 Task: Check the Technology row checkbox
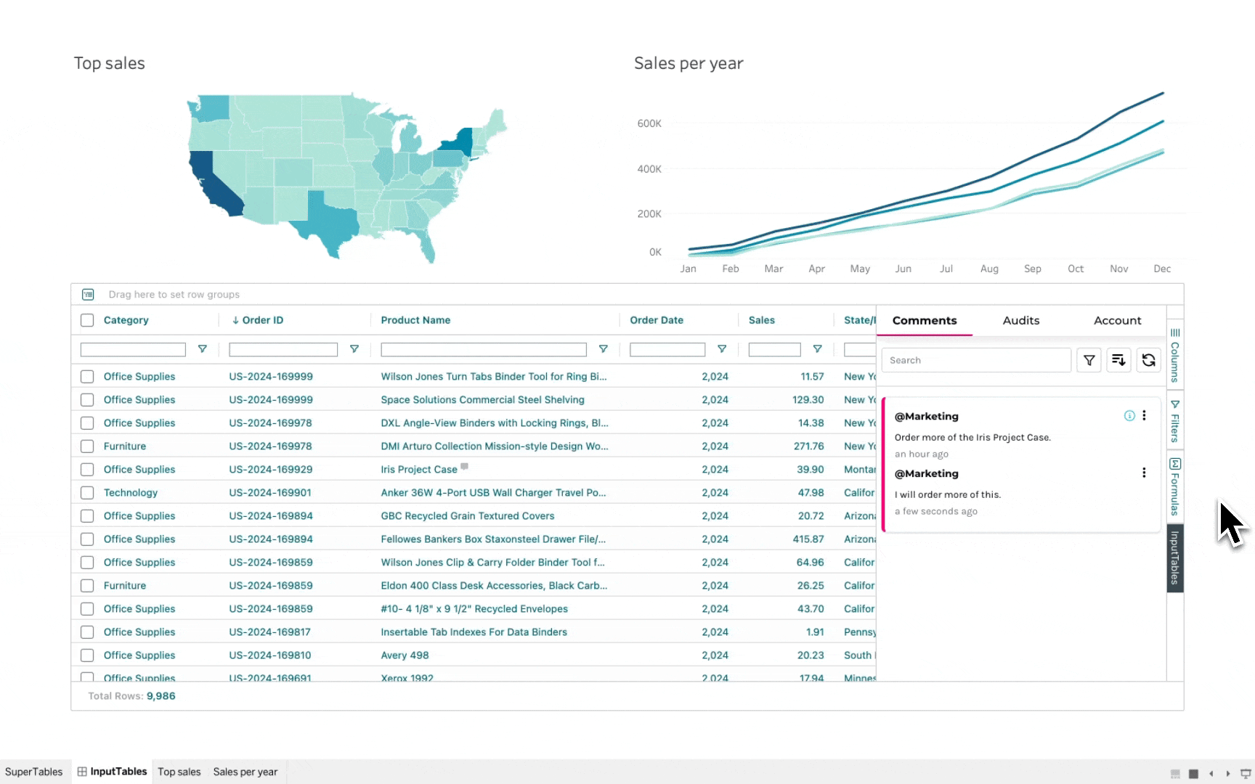point(87,493)
